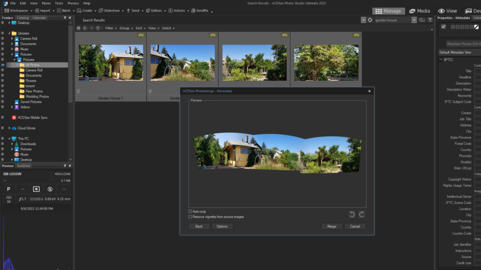Click map pin on Garden House 1 thumbnail

79,91
